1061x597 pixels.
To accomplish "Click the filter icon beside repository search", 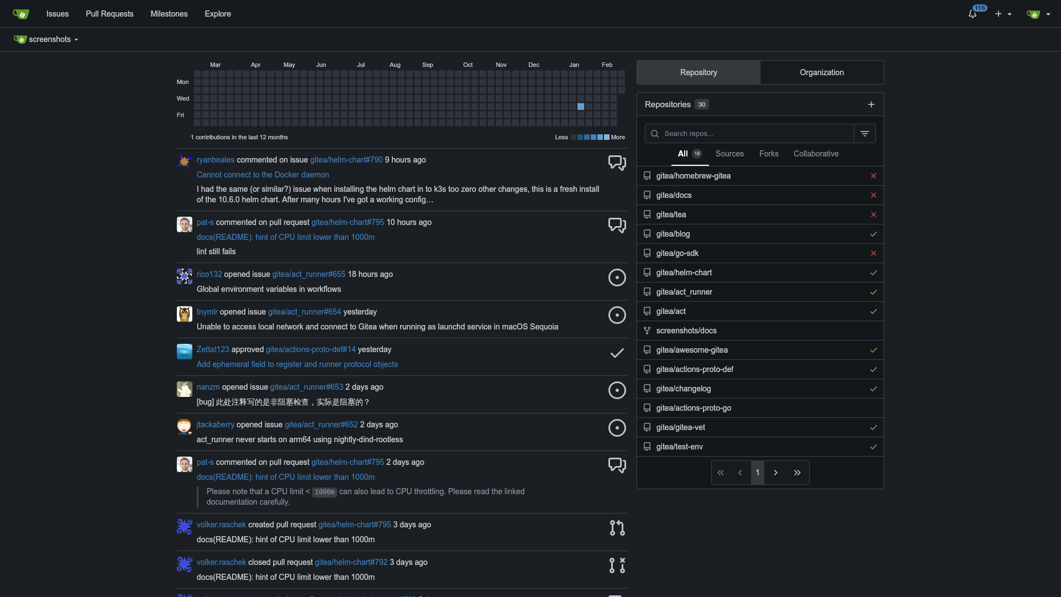I will pyautogui.click(x=864, y=133).
